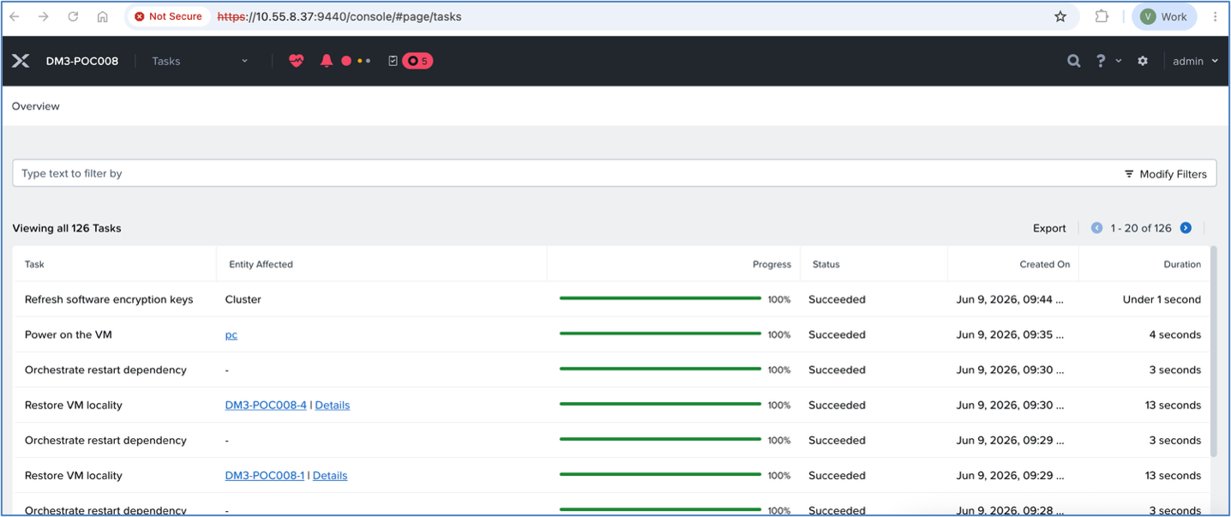The width and height of the screenshot is (1231, 517).
Task: Open the Overview tab
Action: pos(36,106)
